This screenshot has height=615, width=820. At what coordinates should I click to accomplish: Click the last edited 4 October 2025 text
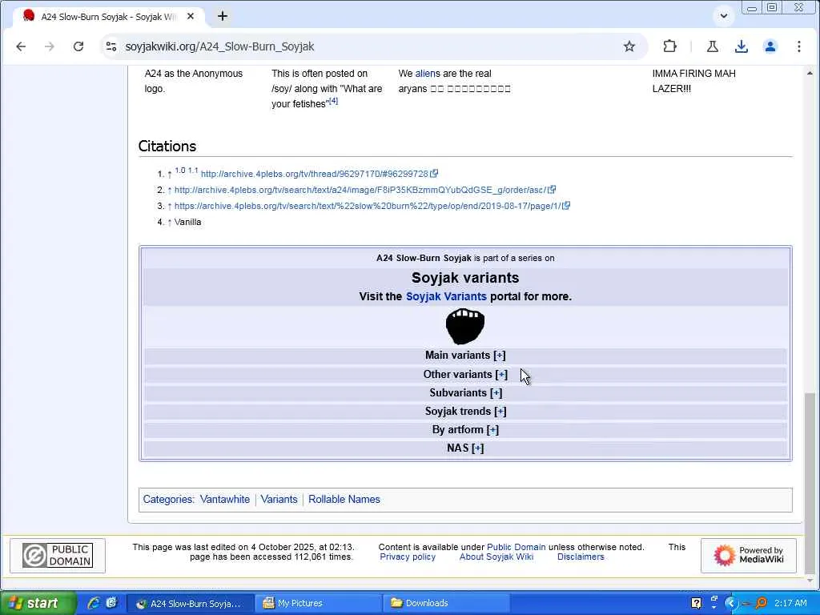tap(243, 547)
